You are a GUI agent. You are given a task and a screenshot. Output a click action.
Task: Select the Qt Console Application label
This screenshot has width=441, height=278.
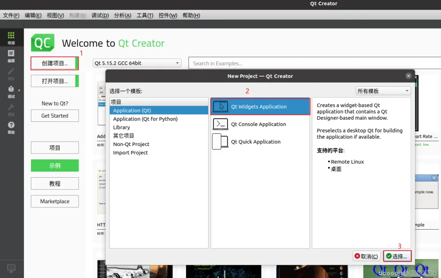258,124
